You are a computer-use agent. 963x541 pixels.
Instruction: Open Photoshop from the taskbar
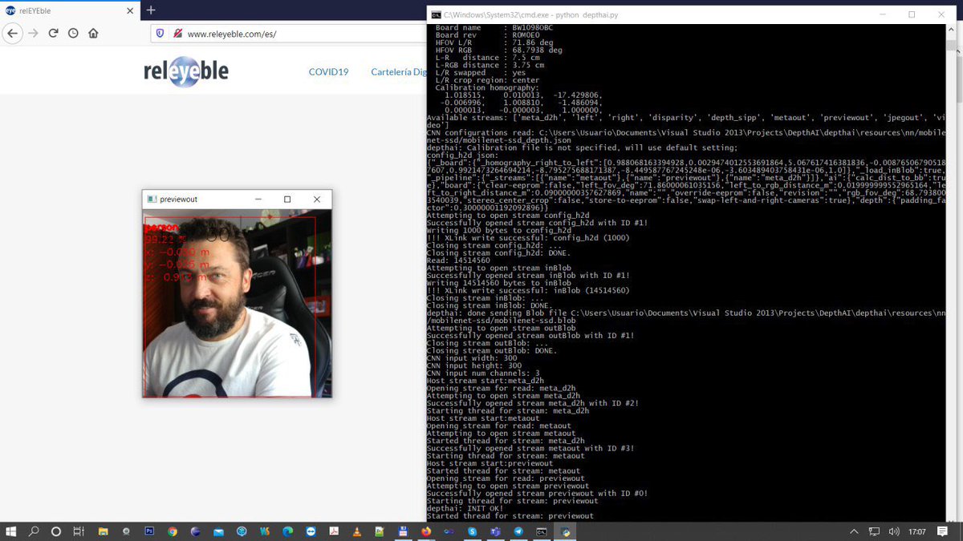click(149, 531)
